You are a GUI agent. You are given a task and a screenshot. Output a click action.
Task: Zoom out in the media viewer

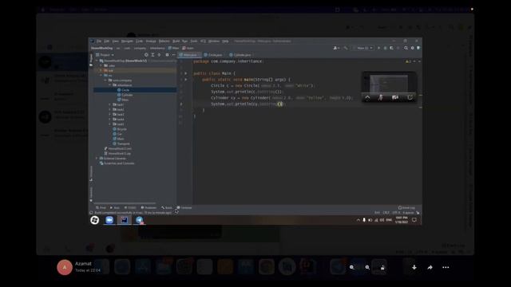tap(352, 268)
